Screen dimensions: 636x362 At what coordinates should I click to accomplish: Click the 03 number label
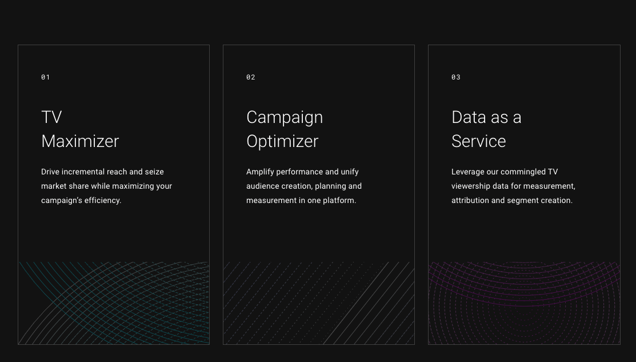coord(456,77)
